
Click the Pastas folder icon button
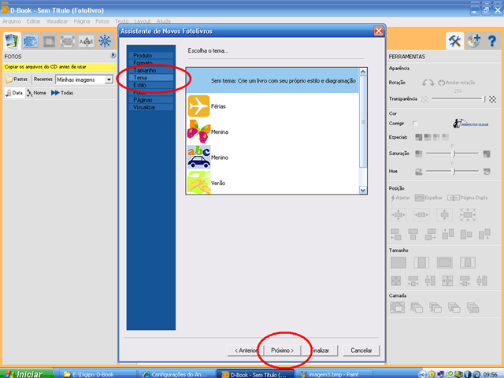pos(17,79)
